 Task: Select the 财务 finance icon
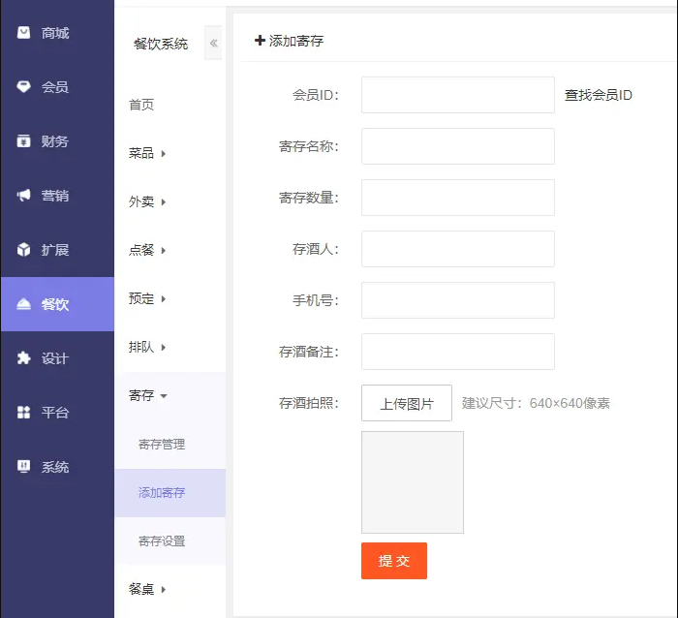(x=24, y=141)
